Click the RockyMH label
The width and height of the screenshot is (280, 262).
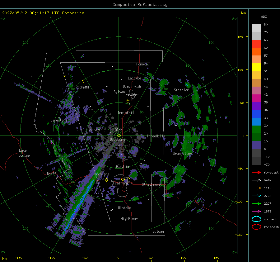(82, 87)
